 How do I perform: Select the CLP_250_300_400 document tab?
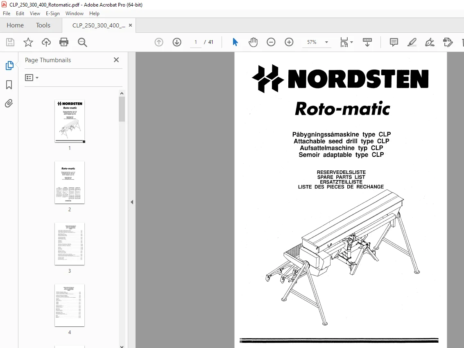99,25
